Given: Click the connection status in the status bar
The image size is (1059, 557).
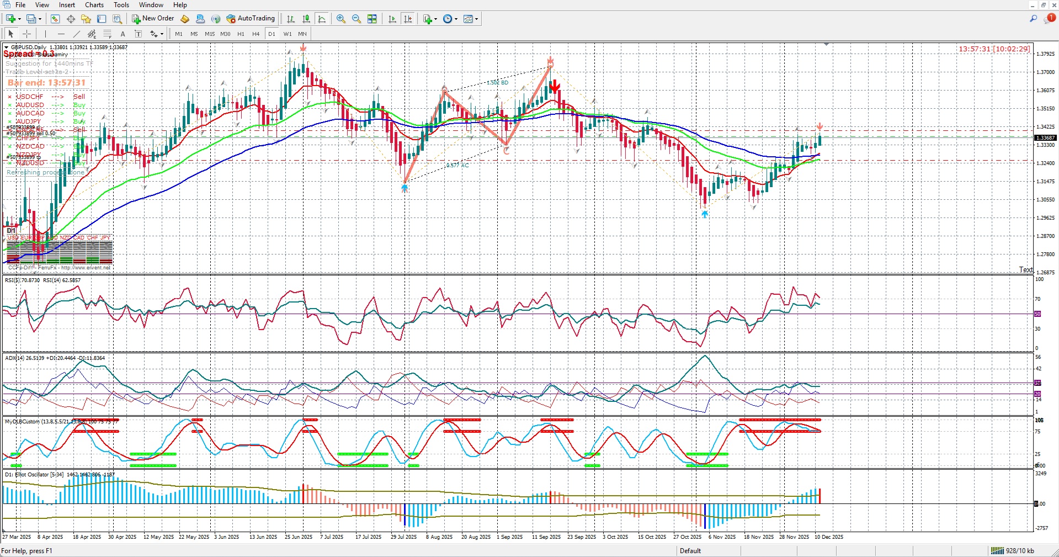Looking at the screenshot, I should [1012, 551].
